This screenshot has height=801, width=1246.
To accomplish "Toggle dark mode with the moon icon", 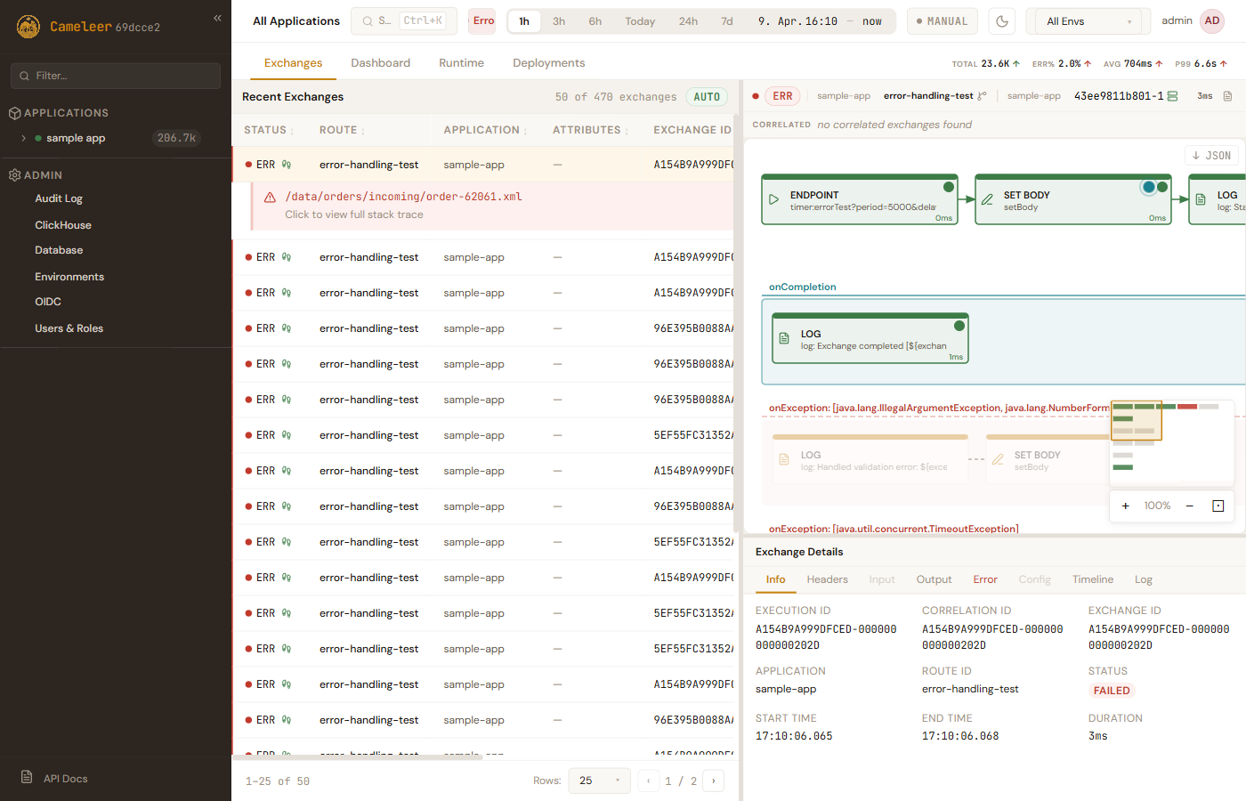I will point(1002,21).
